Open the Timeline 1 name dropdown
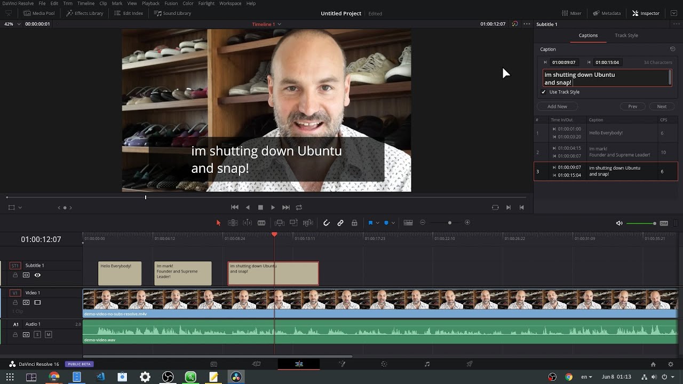This screenshot has width=683, height=384. (279, 24)
